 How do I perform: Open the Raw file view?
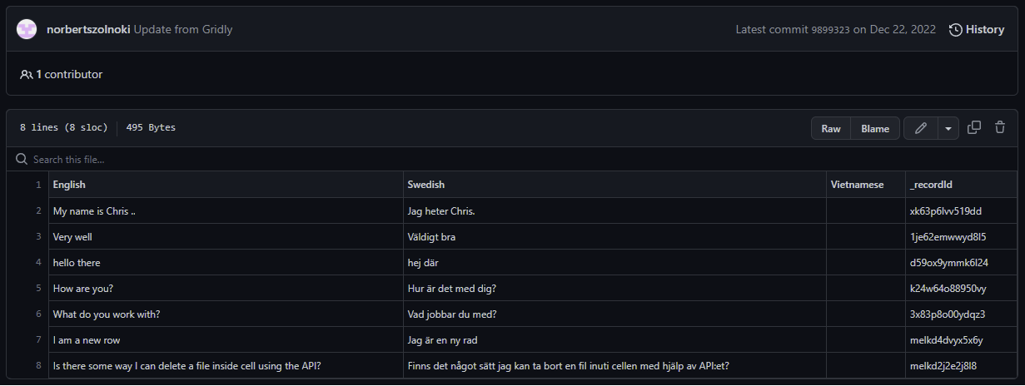click(x=831, y=128)
